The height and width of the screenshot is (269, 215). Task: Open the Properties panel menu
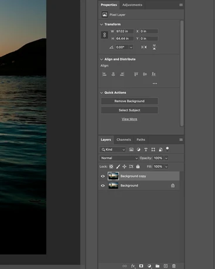click(181, 5)
